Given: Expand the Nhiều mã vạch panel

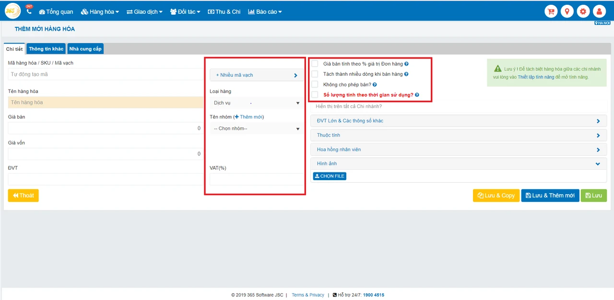Looking at the screenshot, I should 257,75.
